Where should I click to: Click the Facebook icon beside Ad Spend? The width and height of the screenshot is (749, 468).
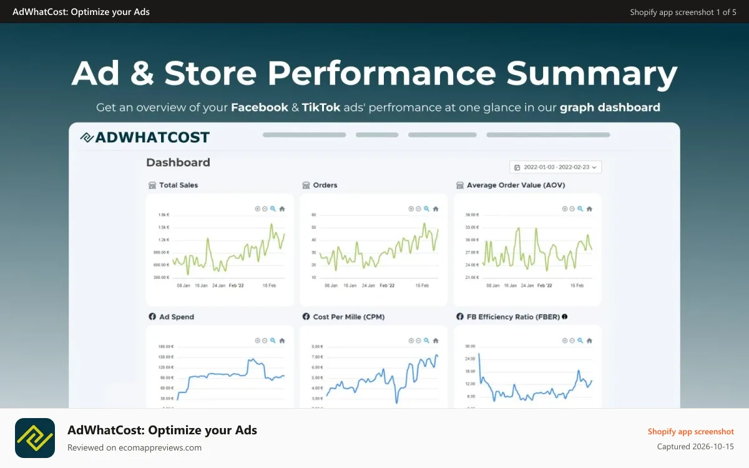pyautogui.click(x=152, y=317)
